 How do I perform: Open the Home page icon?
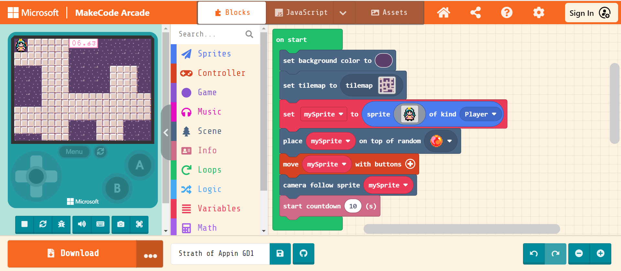pyautogui.click(x=443, y=13)
